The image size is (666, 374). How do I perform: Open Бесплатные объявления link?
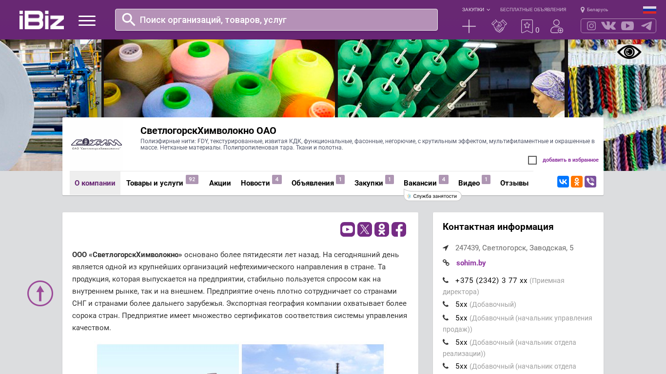tap(533, 10)
